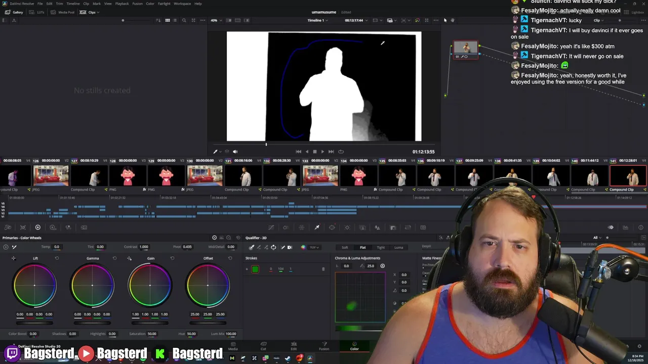
Task: Toggle loop playback in viewer
Action: [x=341, y=152]
